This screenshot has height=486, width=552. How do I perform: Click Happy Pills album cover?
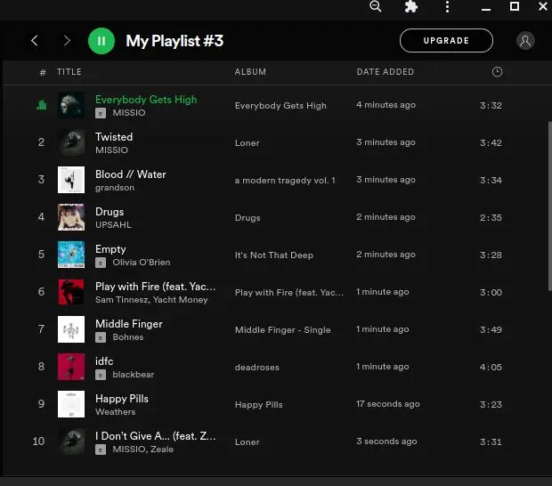click(71, 404)
